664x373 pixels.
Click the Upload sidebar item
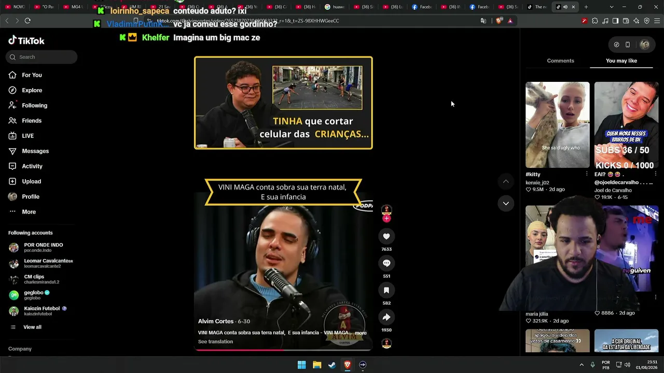click(25, 181)
